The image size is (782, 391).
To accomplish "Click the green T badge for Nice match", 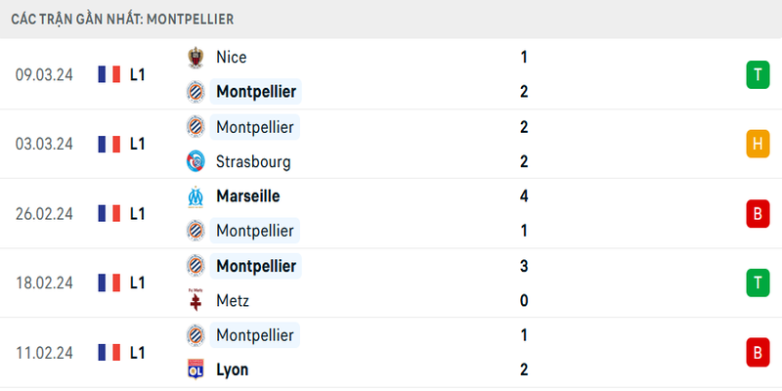I will pyautogui.click(x=757, y=74).
